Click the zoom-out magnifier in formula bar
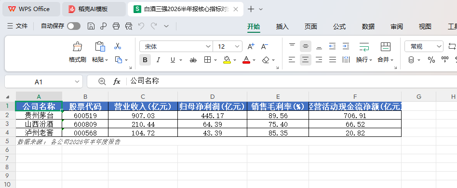The width and height of the screenshot is (457, 188). (102, 81)
